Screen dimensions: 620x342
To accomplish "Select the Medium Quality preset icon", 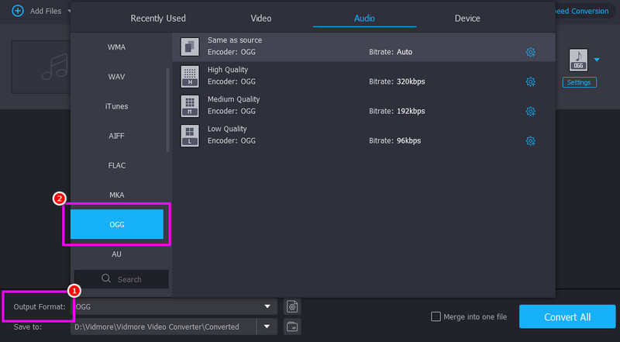I will pos(190,106).
